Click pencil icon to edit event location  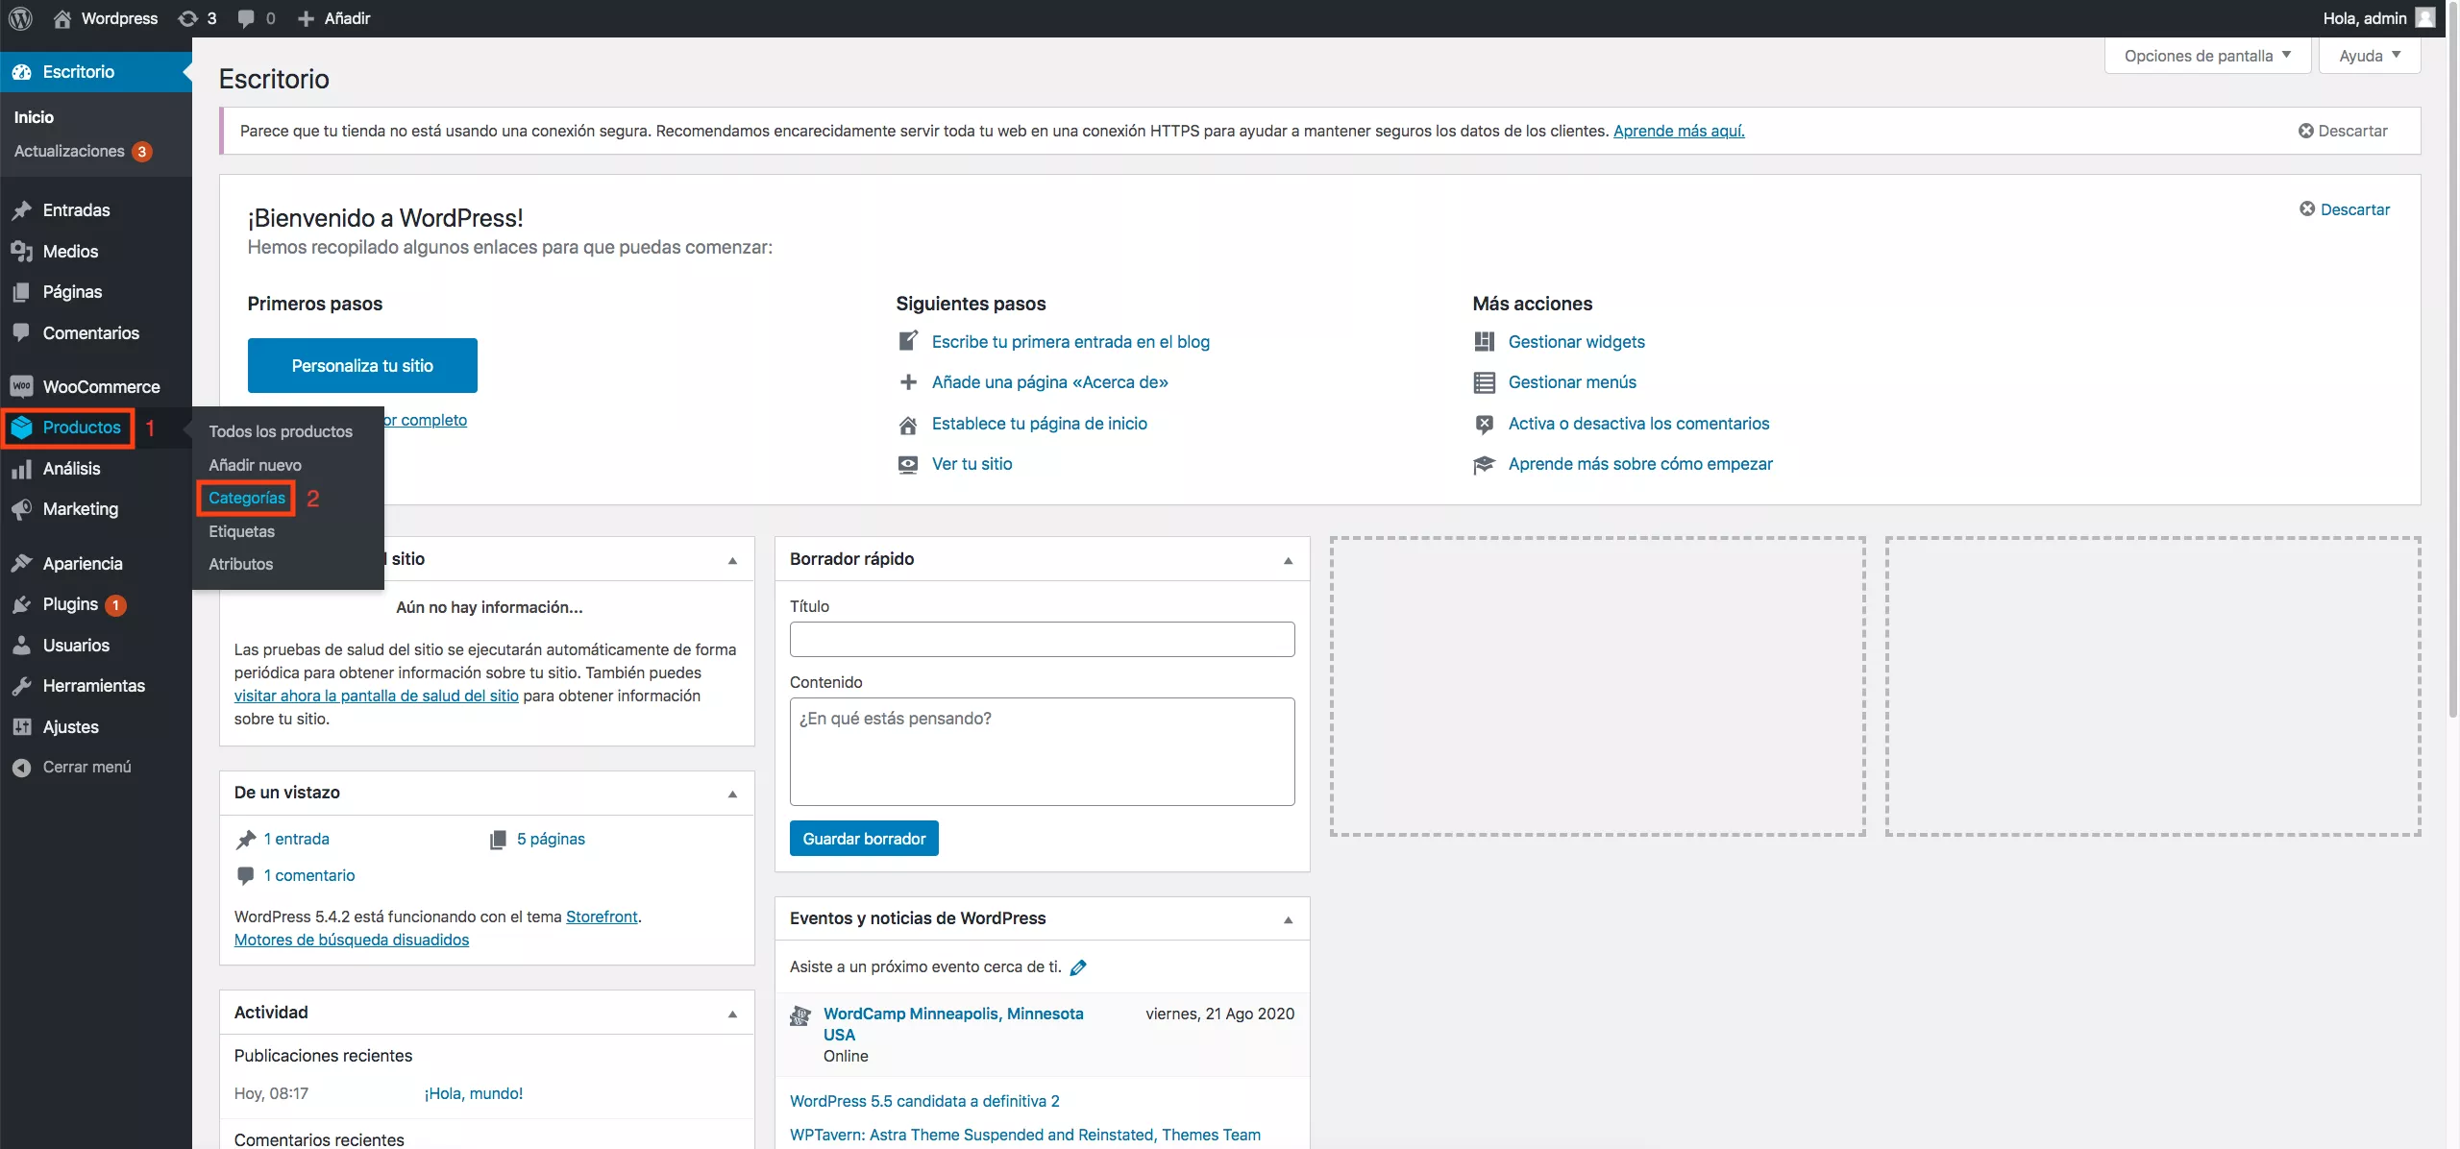coord(1078,967)
